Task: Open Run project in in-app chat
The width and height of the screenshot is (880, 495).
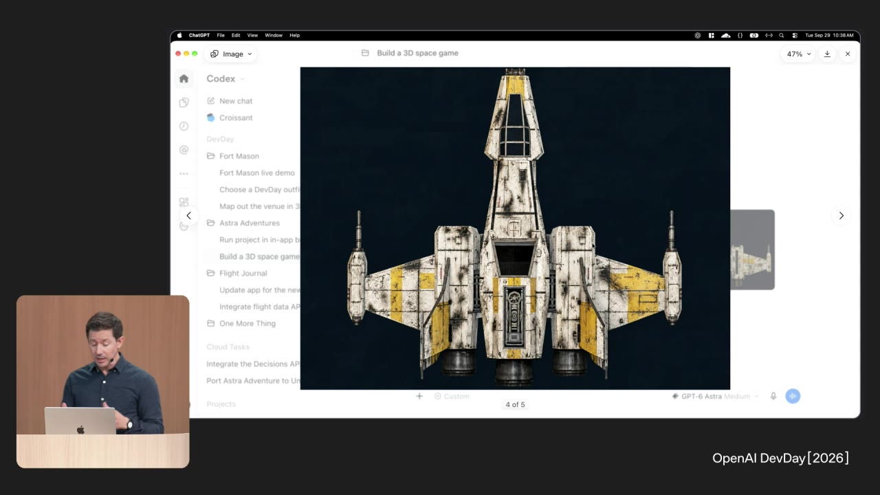Action: (259, 240)
